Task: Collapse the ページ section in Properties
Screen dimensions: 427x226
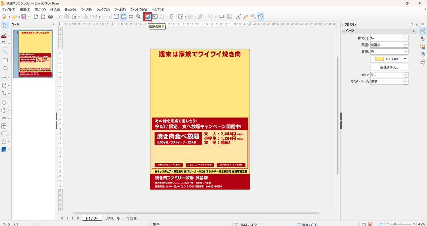Action: pyautogui.click(x=344, y=30)
